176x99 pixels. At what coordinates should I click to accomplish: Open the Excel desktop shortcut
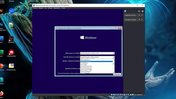[x=2, y=53]
